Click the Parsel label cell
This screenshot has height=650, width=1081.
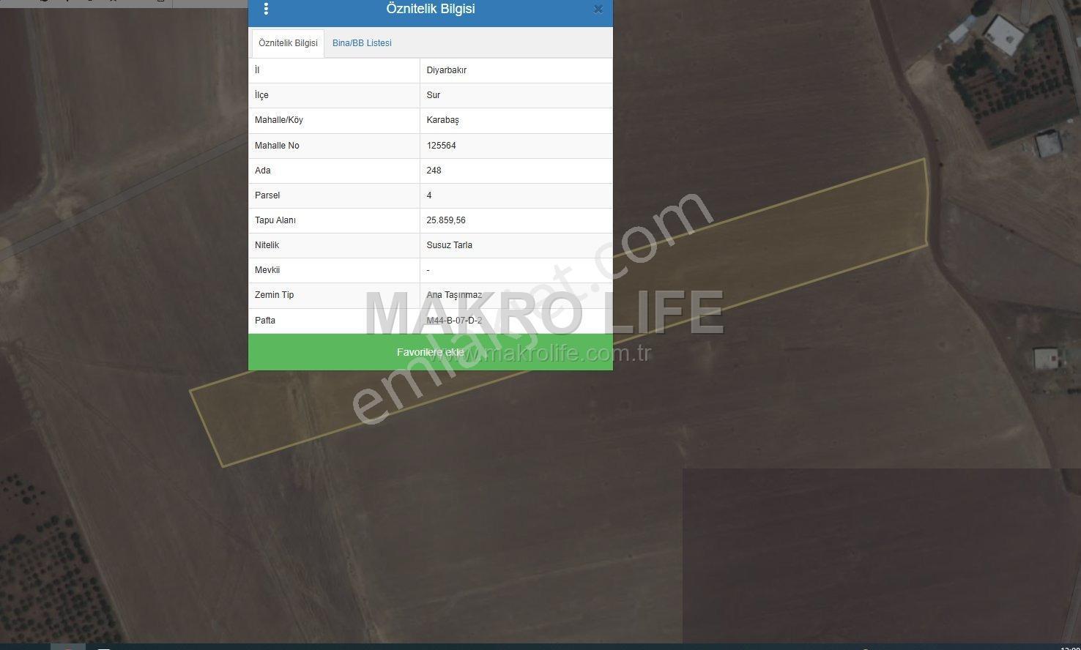[334, 195]
